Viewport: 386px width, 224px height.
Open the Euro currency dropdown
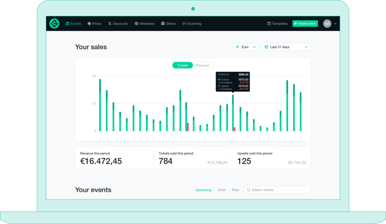point(246,47)
